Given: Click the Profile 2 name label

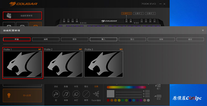Looking at the screenshot, I should pyautogui.click(x=48, y=50).
